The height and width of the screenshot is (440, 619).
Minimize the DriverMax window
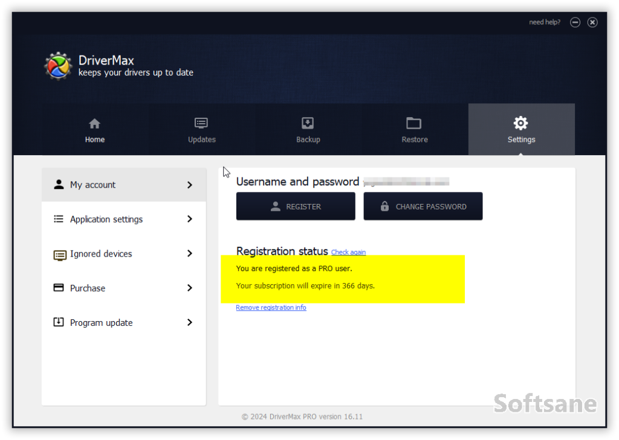575,22
